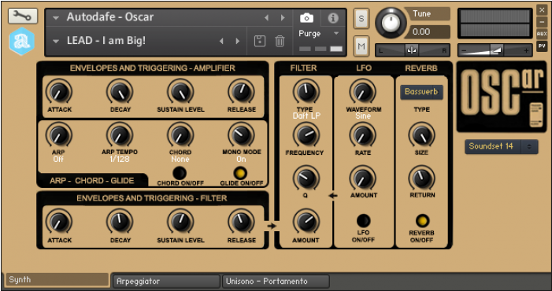The width and height of the screenshot is (552, 291).
Task: Click the Tune value field 0.00
Action: coord(427,32)
